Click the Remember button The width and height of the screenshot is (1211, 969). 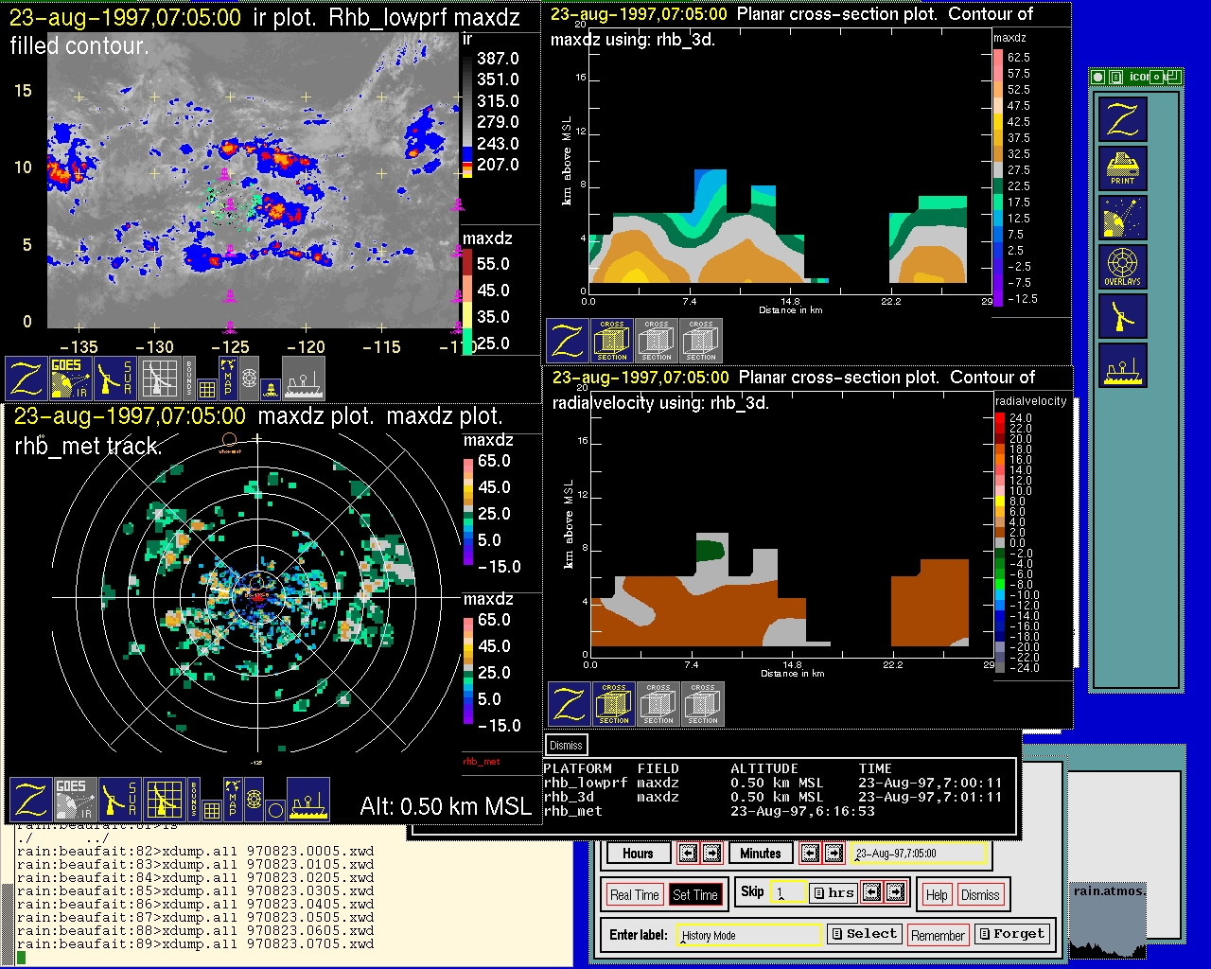point(938,935)
